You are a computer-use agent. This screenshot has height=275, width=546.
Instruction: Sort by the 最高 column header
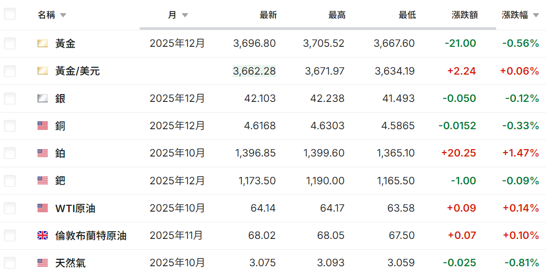[x=337, y=15]
